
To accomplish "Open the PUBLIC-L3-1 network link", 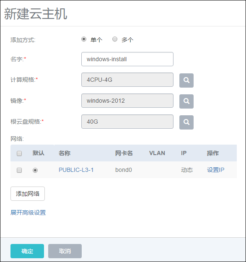I will point(76,170).
